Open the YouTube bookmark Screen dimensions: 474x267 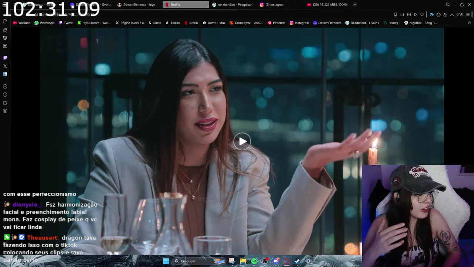click(x=21, y=23)
